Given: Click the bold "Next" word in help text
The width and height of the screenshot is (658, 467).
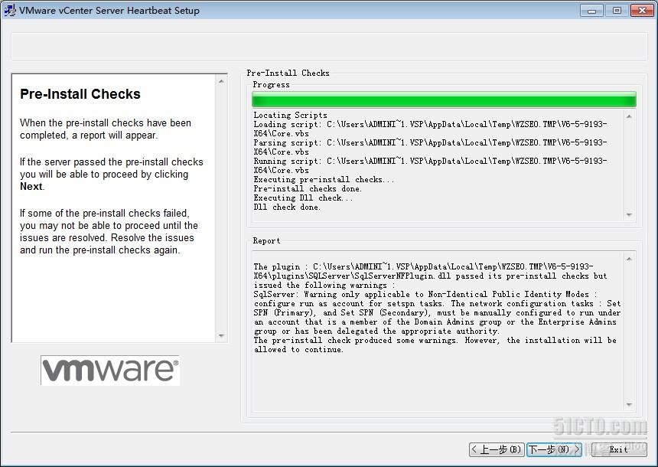Looking at the screenshot, I should [x=31, y=187].
